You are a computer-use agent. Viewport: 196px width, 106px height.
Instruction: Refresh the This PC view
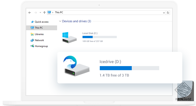click(168, 13)
